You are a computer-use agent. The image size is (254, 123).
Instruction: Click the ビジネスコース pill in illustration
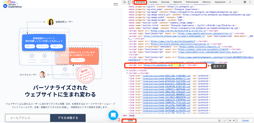coord(43,46)
